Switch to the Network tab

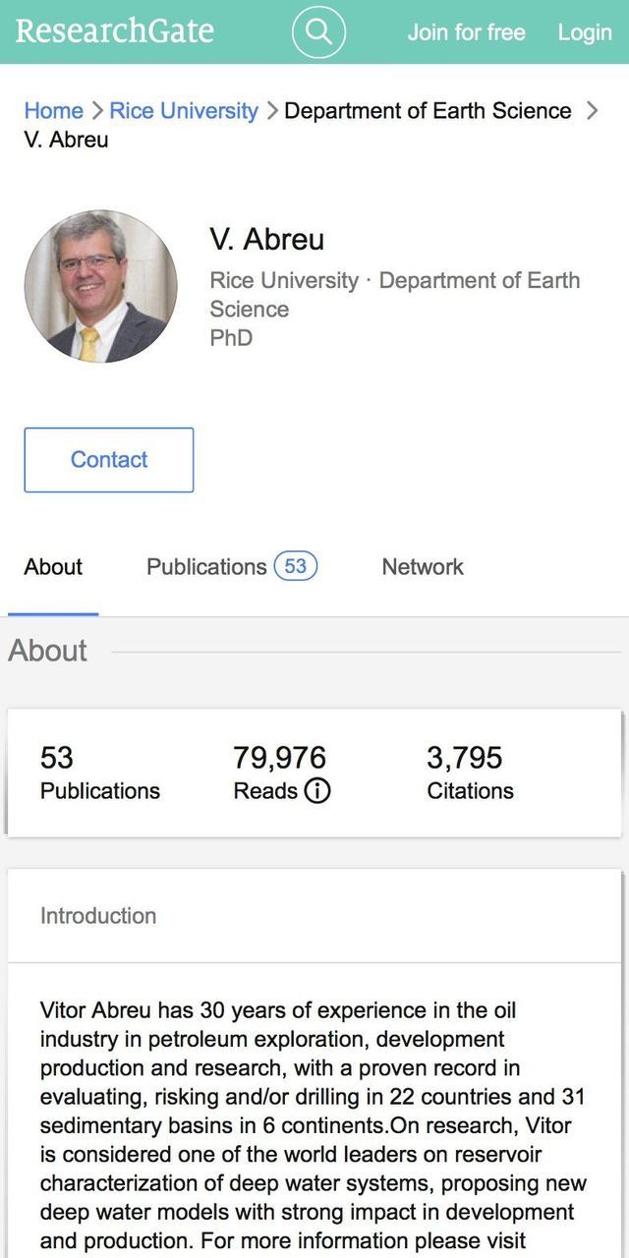[423, 567]
